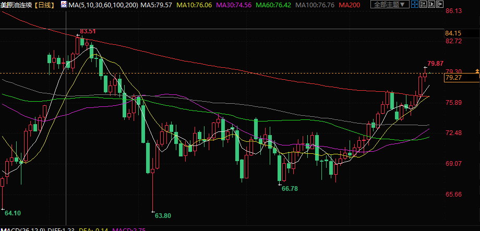Click the 63.80 low price label
Viewport: 480px width, 231px height.
(163, 216)
